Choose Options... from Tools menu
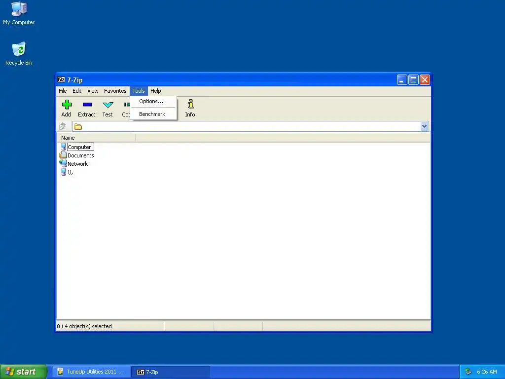The height and width of the screenshot is (379, 505). click(x=153, y=101)
